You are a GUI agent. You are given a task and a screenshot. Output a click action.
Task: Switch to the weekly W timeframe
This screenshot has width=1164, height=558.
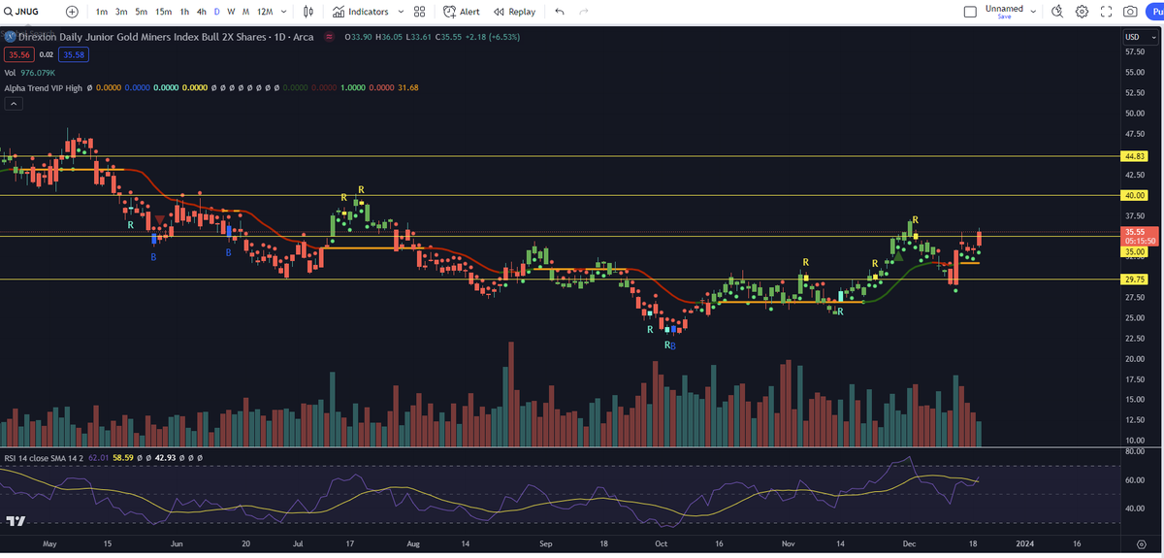click(x=231, y=12)
